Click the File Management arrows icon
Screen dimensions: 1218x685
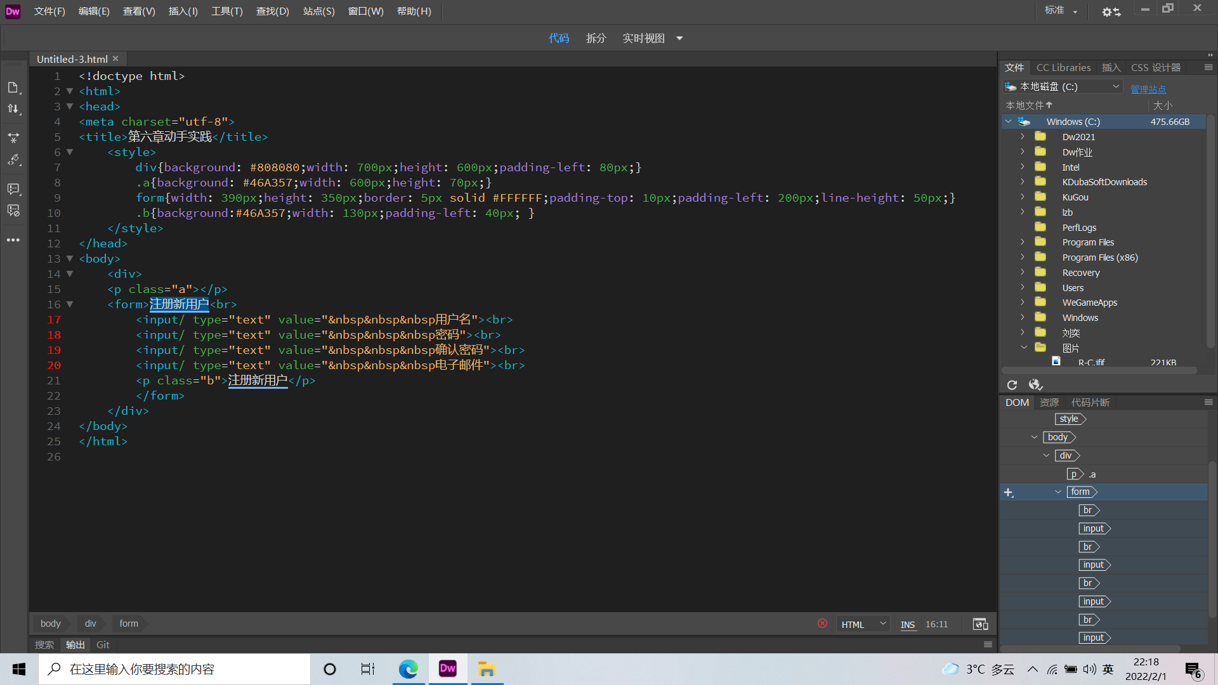pyautogui.click(x=13, y=109)
